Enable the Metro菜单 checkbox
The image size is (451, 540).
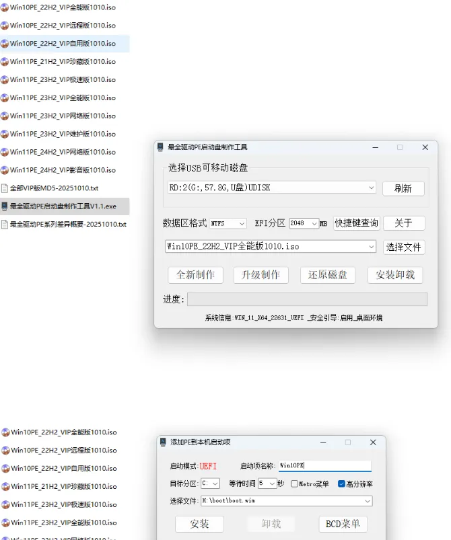click(294, 484)
